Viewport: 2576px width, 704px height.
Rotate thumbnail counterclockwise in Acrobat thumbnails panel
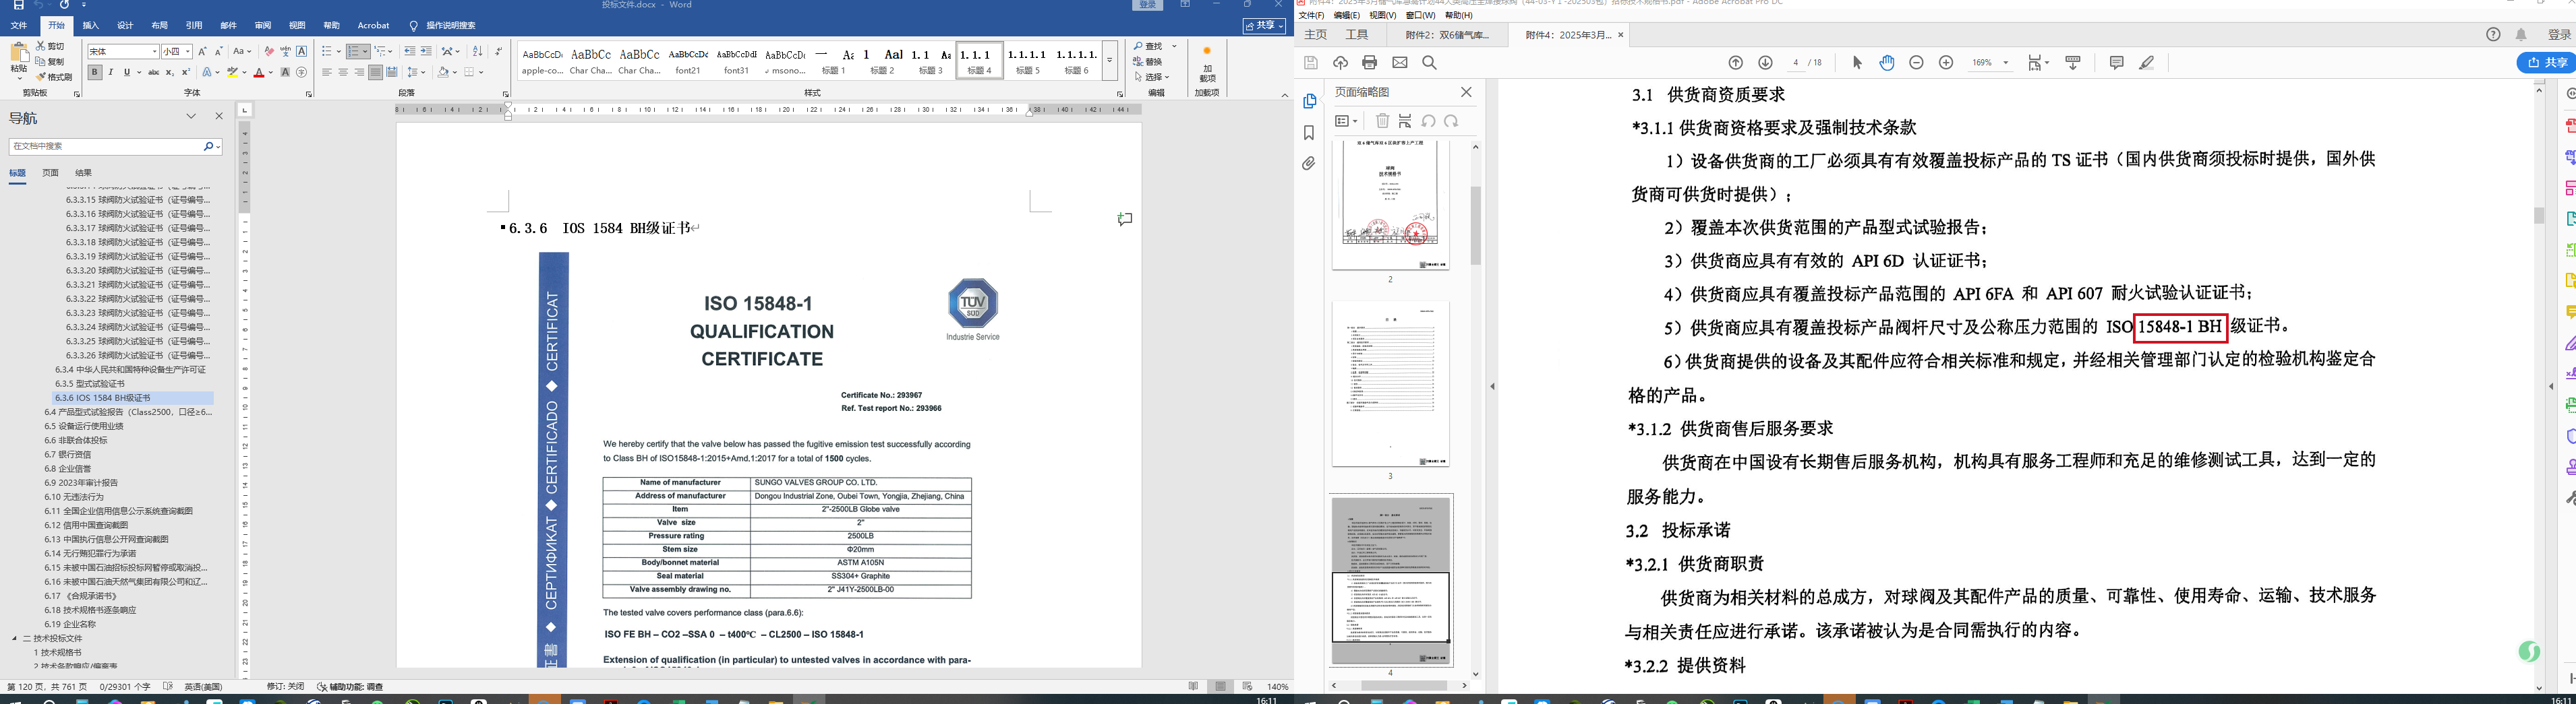(x=1428, y=121)
